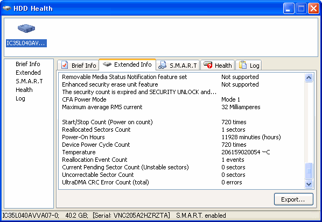
Task: Click the Brief Info tab checkmark icon
Action: (65, 65)
